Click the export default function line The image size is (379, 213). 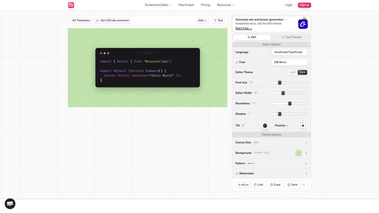(133, 71)
